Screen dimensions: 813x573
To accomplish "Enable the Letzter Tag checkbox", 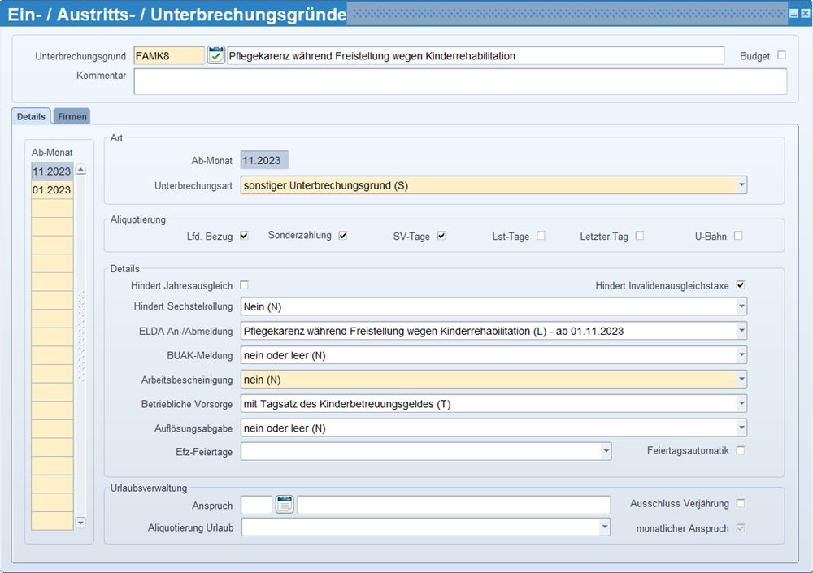I will pyautogui.click(x=640, y=236).
